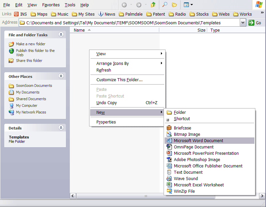Create a new OmniPage Document
The height and width of the screenshot is (207, 266).
tap(209, 147)
